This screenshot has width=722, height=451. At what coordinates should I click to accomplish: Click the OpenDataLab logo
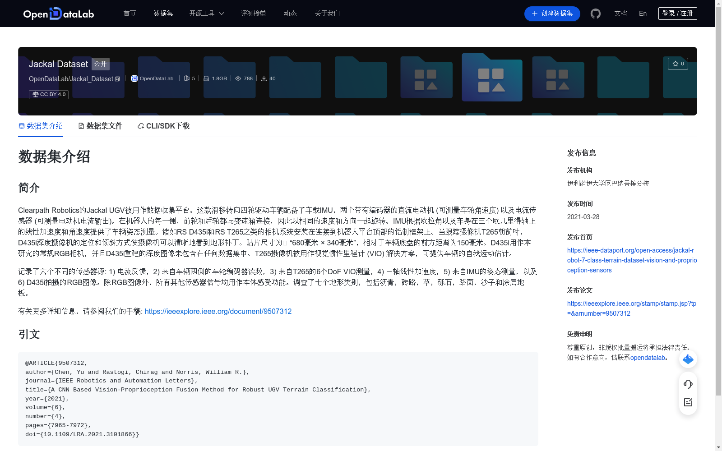coord(59,14)
